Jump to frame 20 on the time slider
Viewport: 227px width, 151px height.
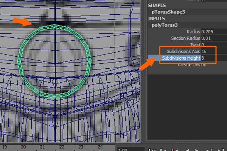click(23, 147)
